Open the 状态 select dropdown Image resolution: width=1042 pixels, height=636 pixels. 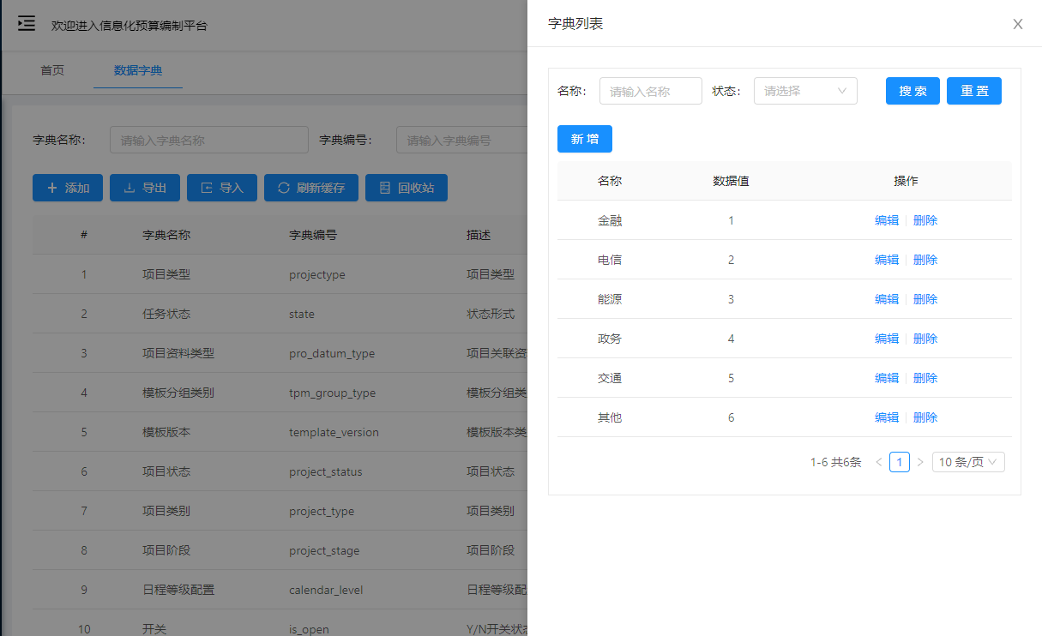805,91
